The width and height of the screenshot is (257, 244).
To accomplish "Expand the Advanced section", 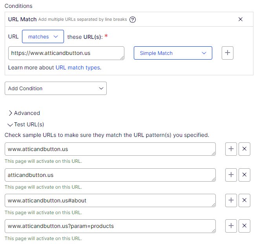I will click(x=24, y=113).
